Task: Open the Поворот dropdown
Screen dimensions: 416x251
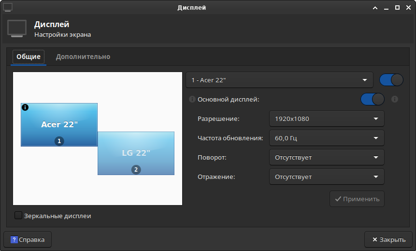Action: tap(326, 157)
